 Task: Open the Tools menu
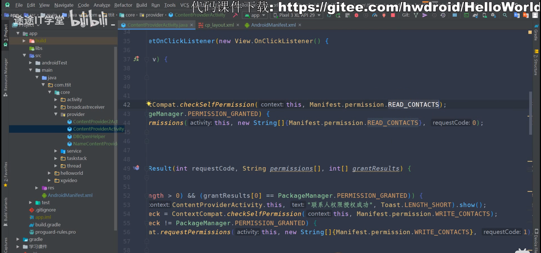170,5
